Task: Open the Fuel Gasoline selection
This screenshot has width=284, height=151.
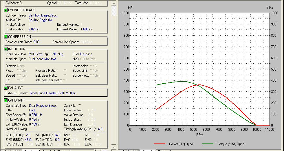Action: pyautogui.click(x=86, y=54)
